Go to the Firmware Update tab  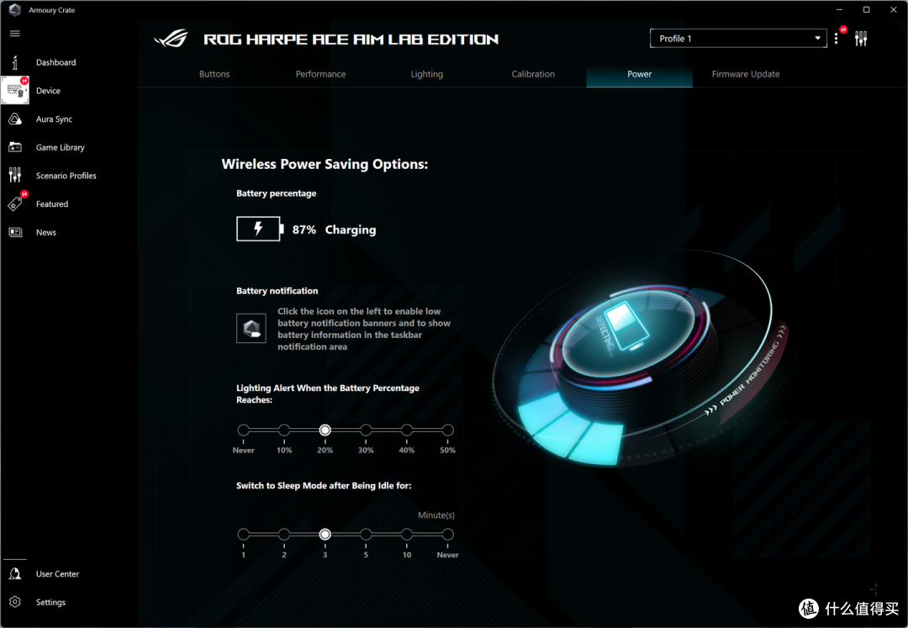click(x=745, y=74)
